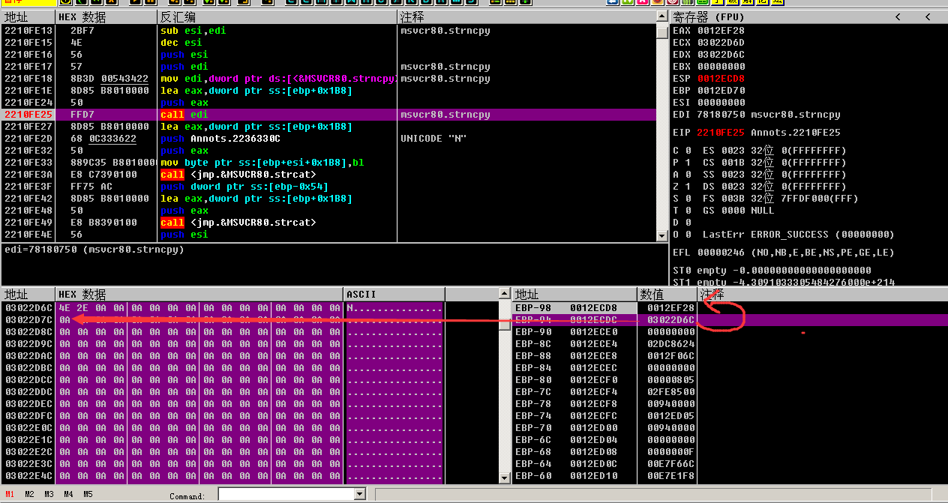Select the Z flag bit value
948x503 pixels.
(x=688, y=187)
